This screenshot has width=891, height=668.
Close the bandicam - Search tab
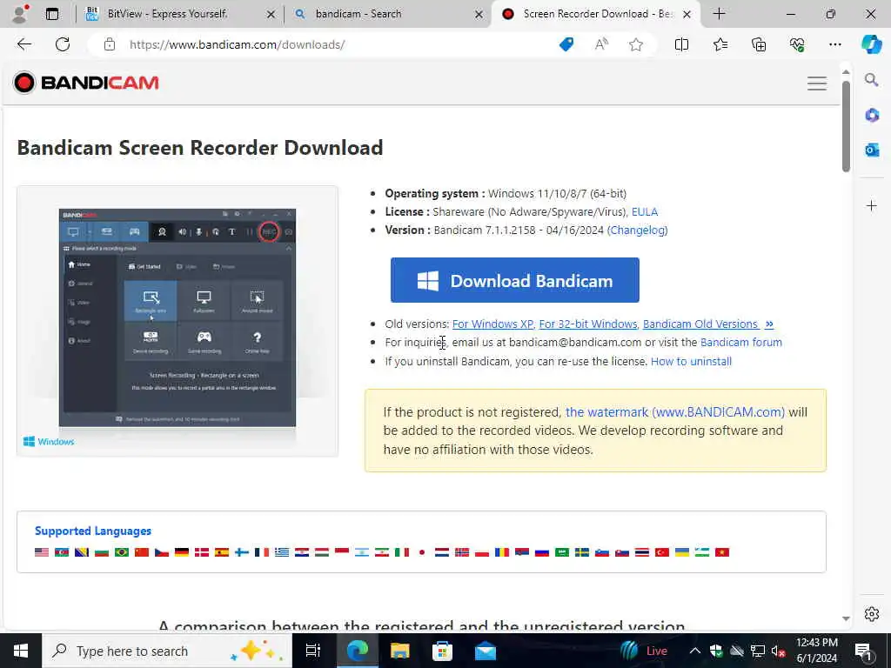click(479, 14)
